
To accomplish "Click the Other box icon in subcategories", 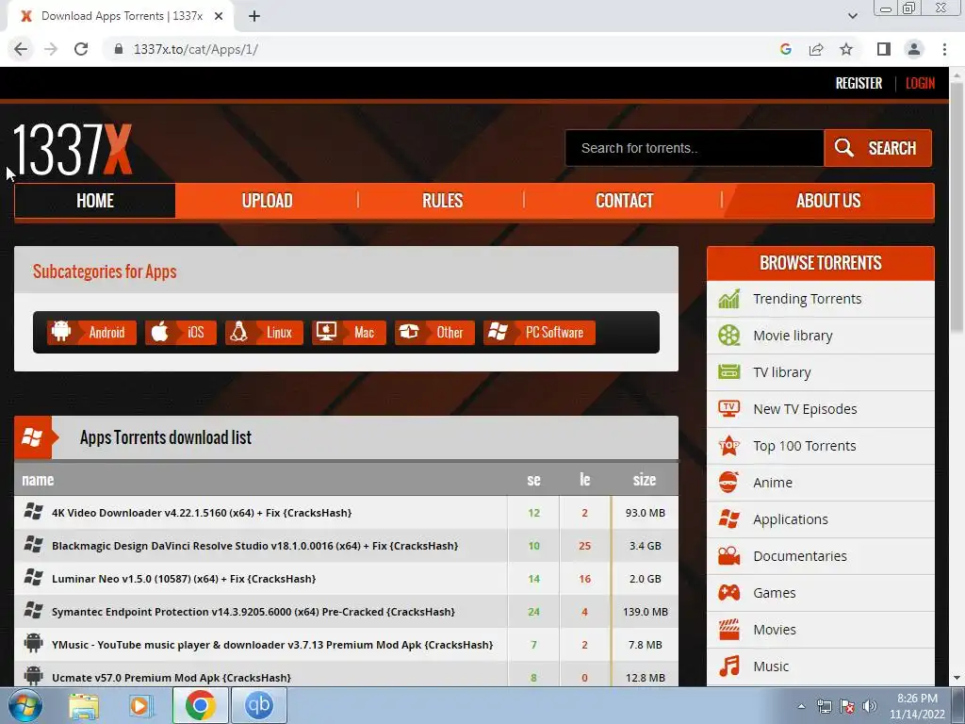I will [409, 332].
